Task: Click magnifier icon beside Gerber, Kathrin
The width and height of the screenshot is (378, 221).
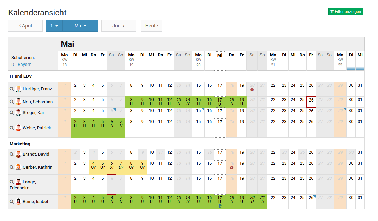Action: 12,167
